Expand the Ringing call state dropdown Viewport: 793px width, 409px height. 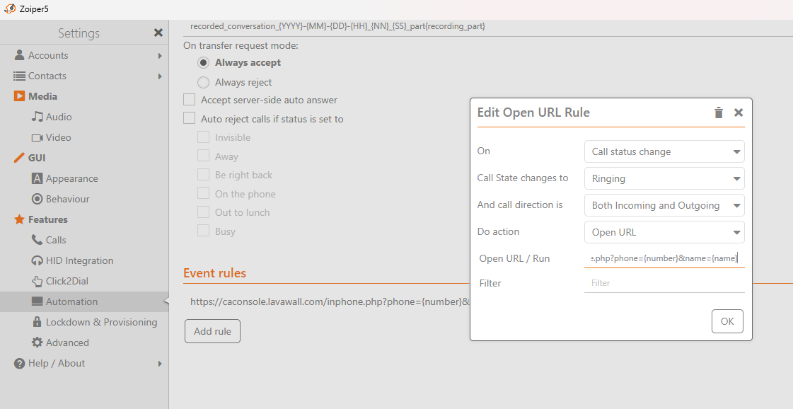click(664, 178)
